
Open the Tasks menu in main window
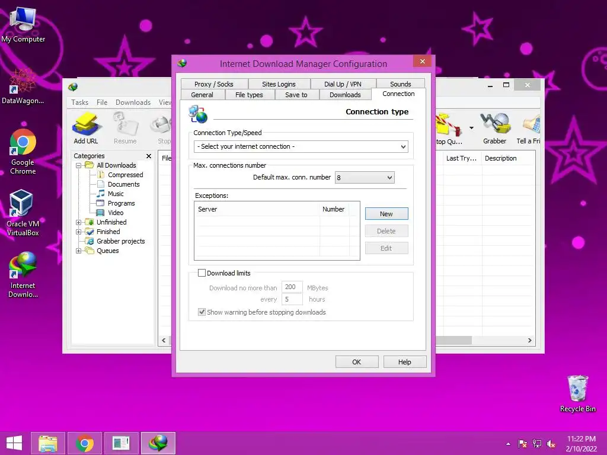(x=80, y=102)
